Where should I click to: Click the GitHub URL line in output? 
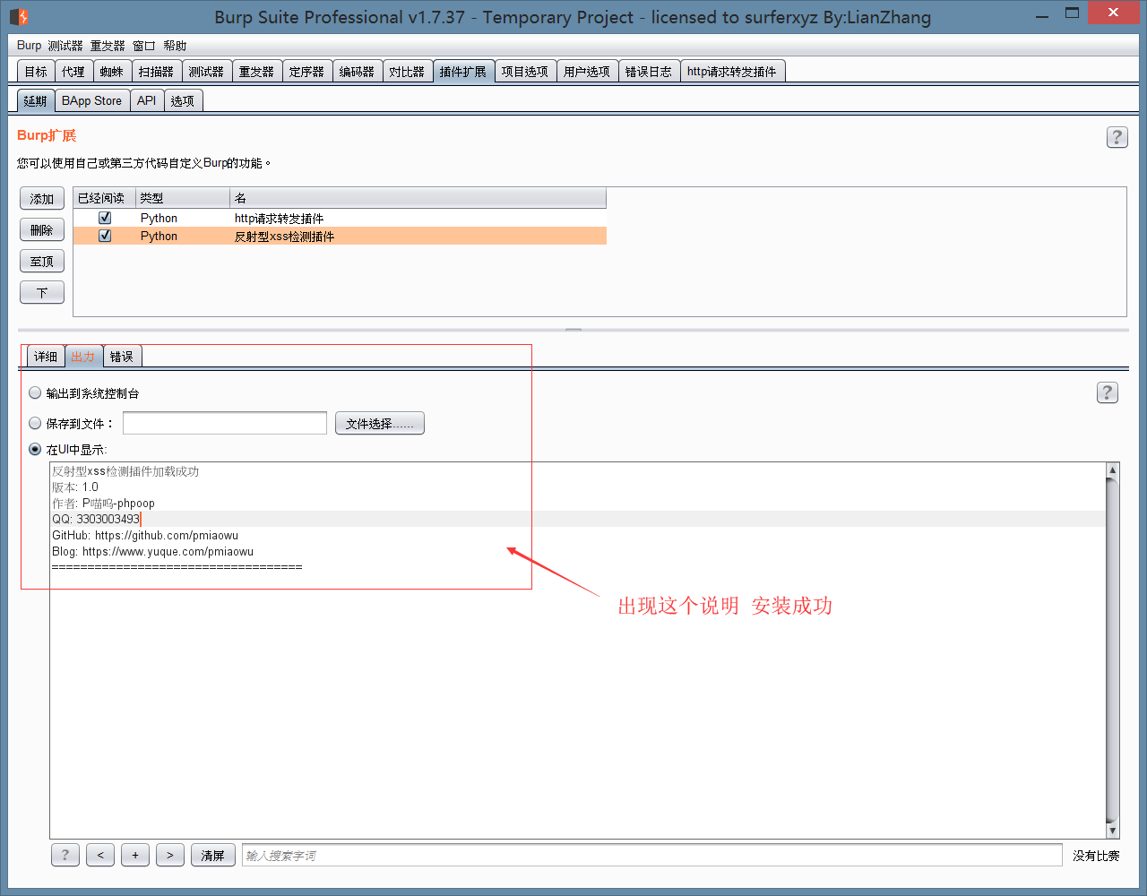click(x=145, y=535)
